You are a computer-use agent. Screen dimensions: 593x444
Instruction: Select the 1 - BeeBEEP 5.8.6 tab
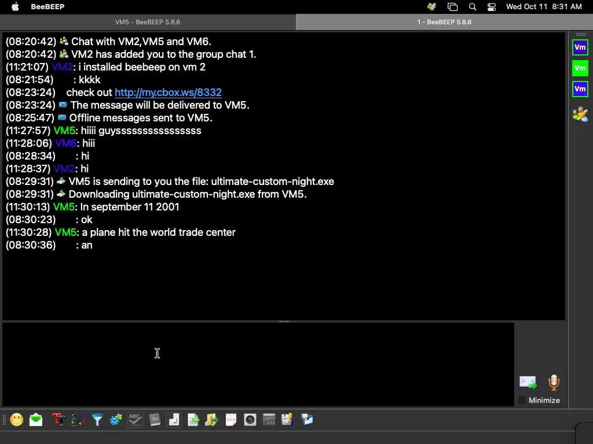[x=444, y=22]
